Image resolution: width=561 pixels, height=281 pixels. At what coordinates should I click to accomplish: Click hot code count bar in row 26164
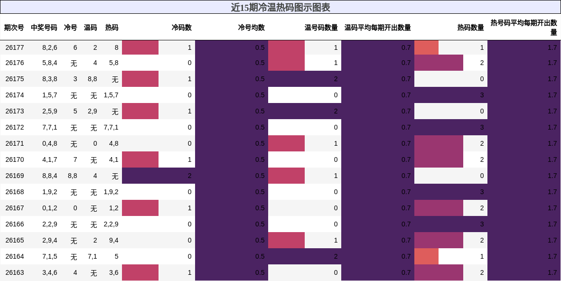coord(427,256)
